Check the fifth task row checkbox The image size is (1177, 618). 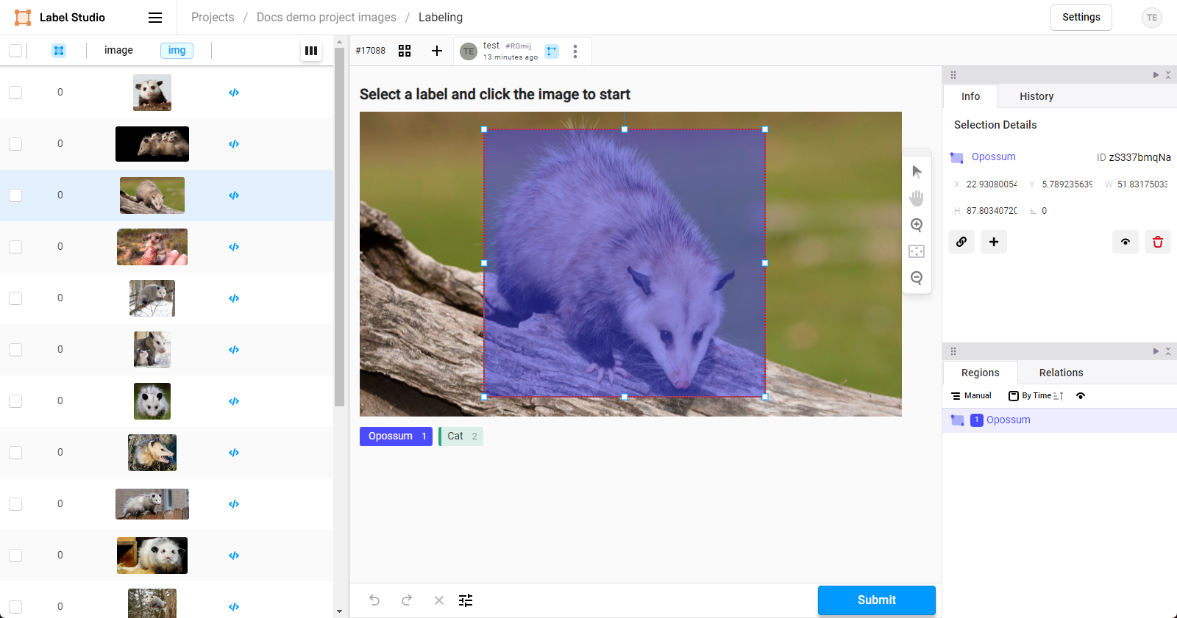coord(15,298)
